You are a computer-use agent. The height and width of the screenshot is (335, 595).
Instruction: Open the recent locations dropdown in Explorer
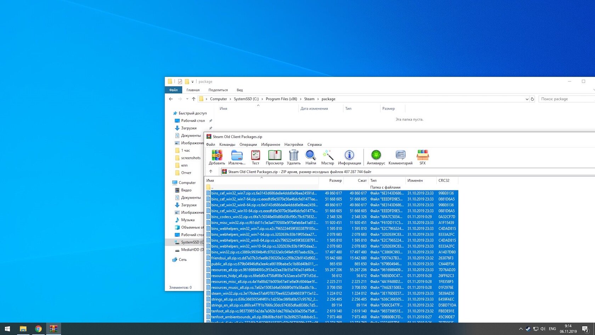pyautogui.click(x=187, y=99)
